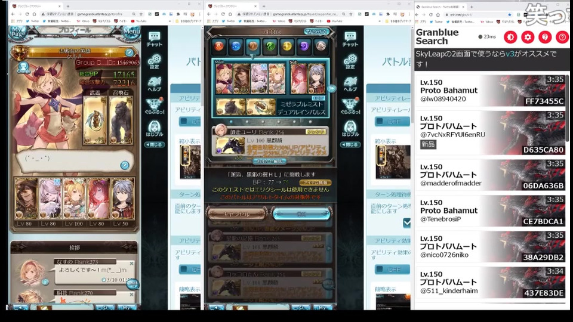This screenshot has height=322, width=573.
Task: Open the round Menu button on profile
Action: (x=131, y=32)
